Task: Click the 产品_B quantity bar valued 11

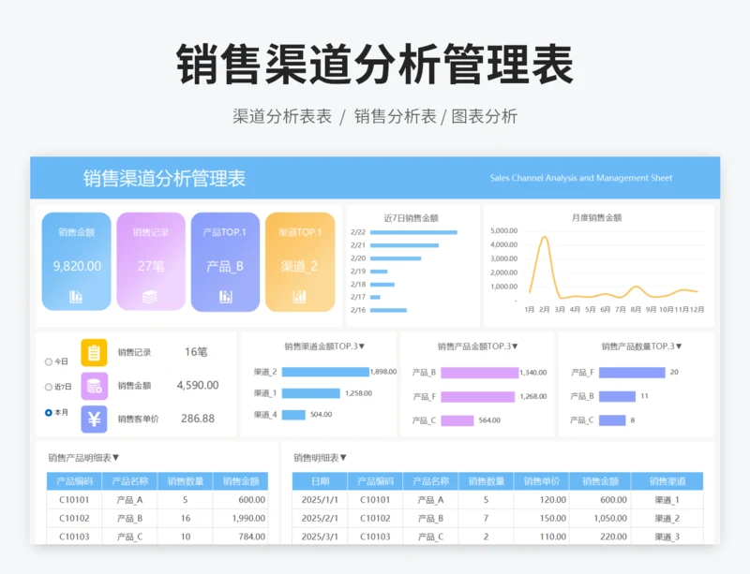Action: [617, 396]
